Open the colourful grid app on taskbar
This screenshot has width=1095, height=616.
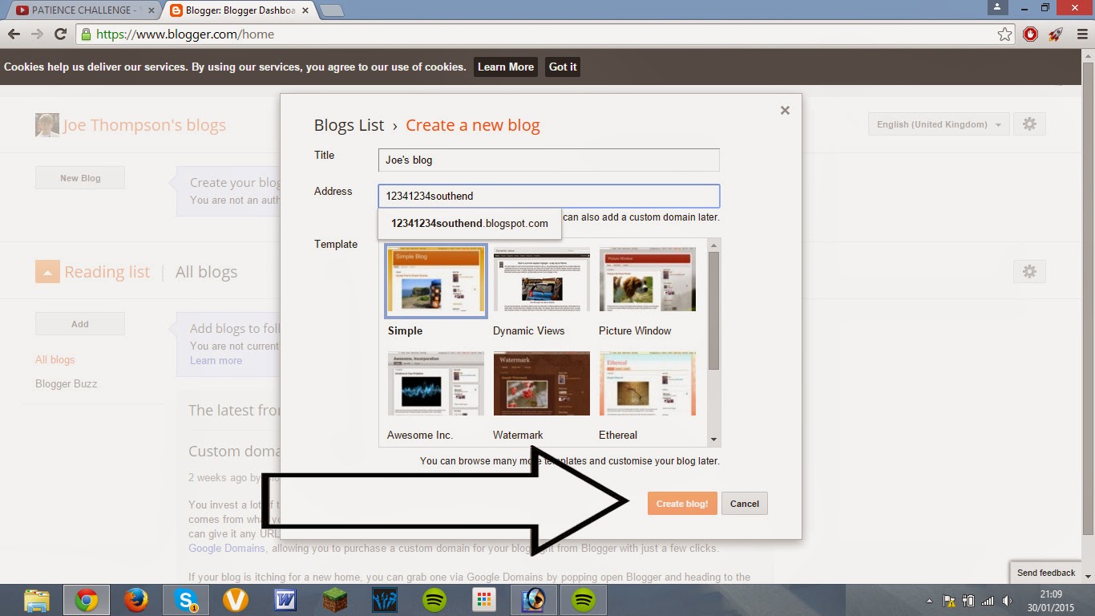click(x=483, y=600)
